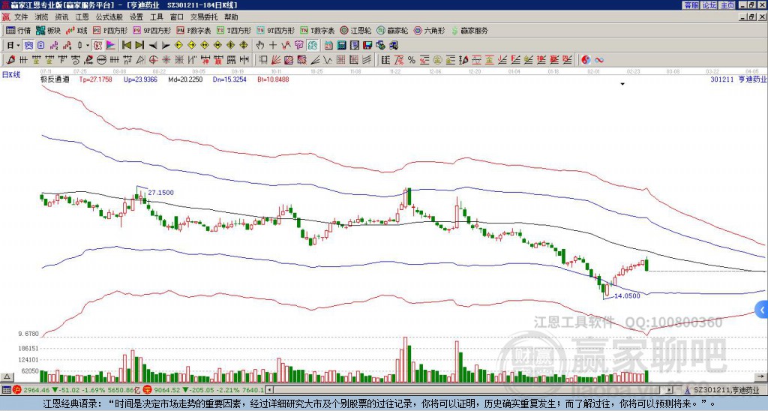Open the 赢家轮 winner wheel
This screenshot has width=768, height=411.
coord(392,30)
